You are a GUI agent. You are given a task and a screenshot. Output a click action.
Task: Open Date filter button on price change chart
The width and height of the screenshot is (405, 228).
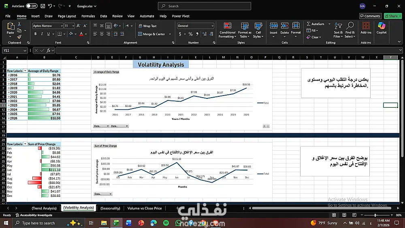[x=103, y=194]
